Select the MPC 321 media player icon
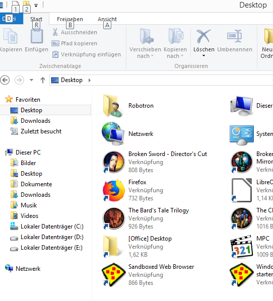The image size is (273, 301). click(242, 247)
